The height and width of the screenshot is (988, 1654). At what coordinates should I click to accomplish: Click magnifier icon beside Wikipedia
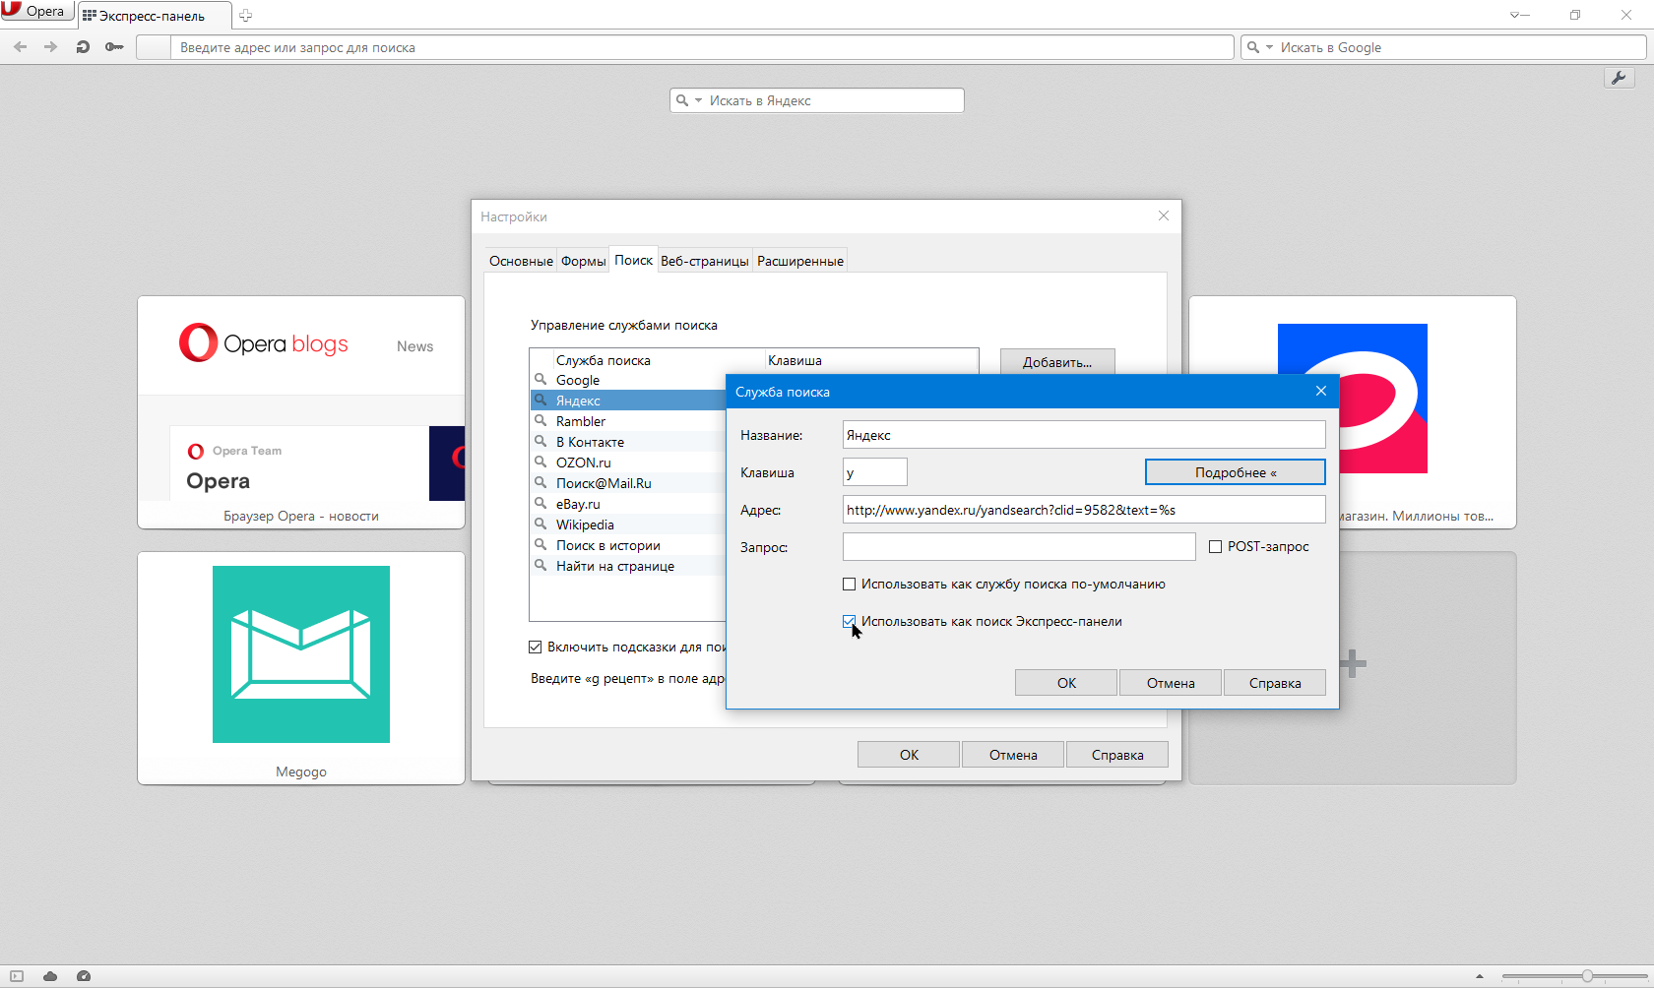click(541, 524)
